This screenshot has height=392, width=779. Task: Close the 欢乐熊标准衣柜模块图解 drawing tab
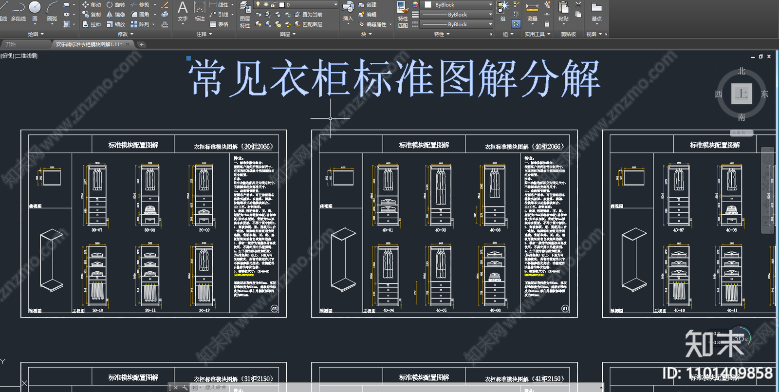pyautogui.click(x=128, y=44)
